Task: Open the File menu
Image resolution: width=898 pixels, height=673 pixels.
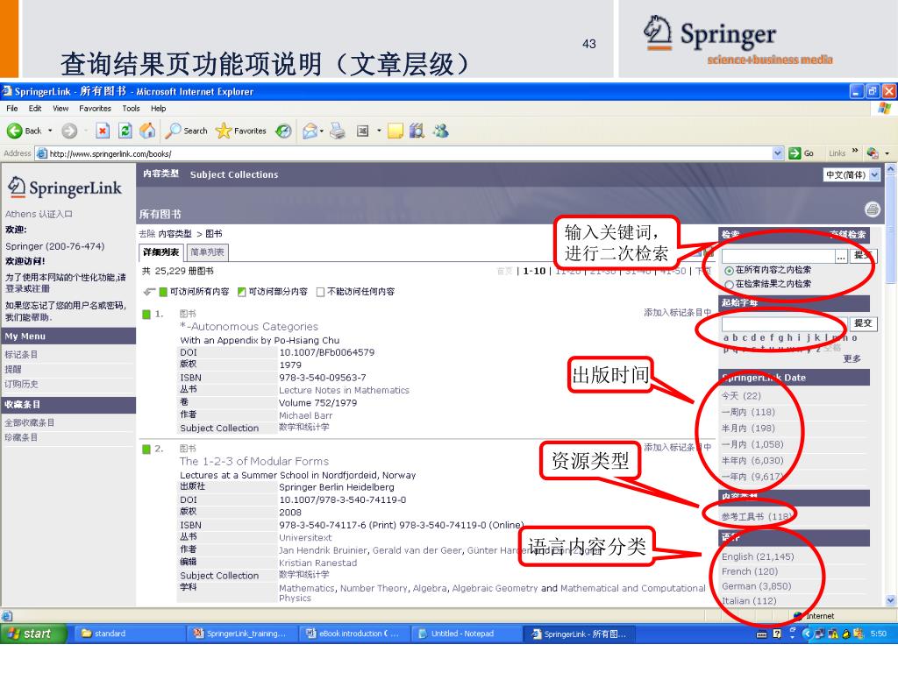Action: (12, 108)
